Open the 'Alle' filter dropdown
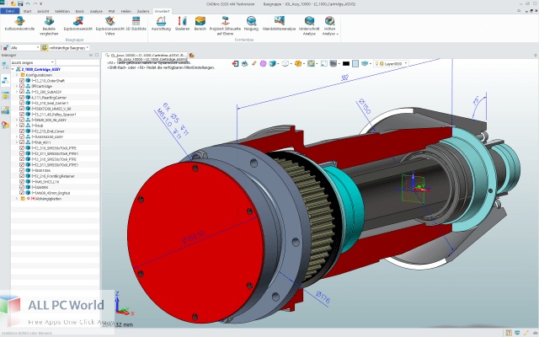Viewport: 539px width, 337px height. [24, 48]
